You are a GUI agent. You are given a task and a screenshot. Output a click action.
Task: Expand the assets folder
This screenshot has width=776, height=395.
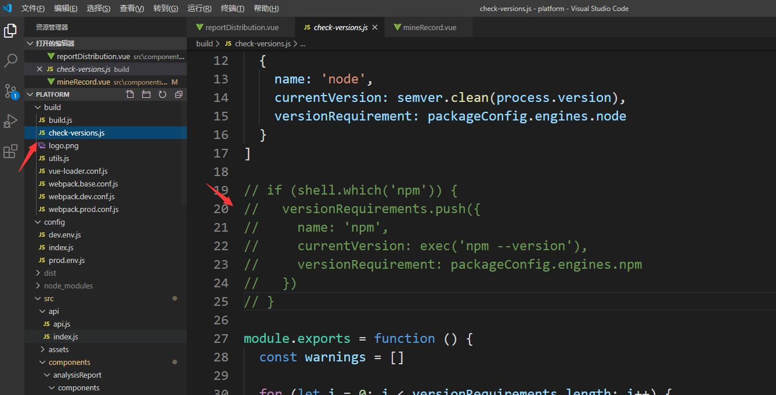tap(106, 349)
